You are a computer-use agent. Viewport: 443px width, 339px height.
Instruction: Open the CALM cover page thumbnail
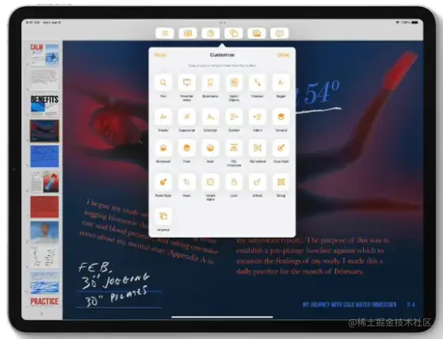[x=44, y=54]
